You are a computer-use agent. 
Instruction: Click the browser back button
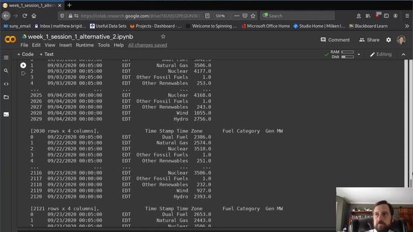pos(6,15)
